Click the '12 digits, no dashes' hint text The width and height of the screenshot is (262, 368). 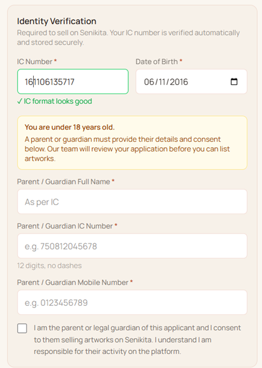[49, 265]
